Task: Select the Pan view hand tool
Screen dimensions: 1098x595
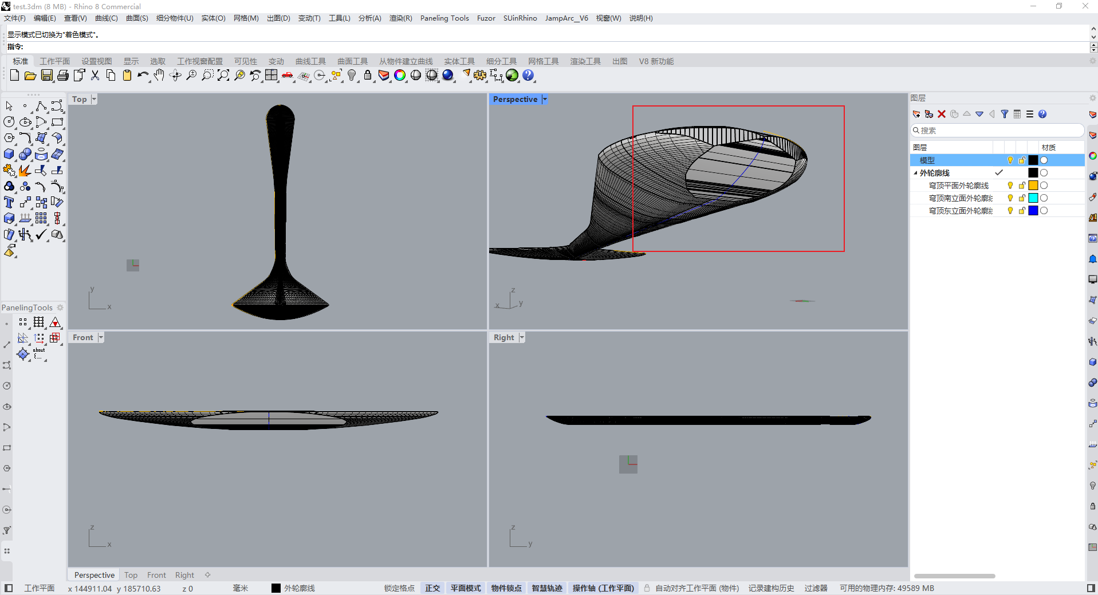Action: pos(159,76)
